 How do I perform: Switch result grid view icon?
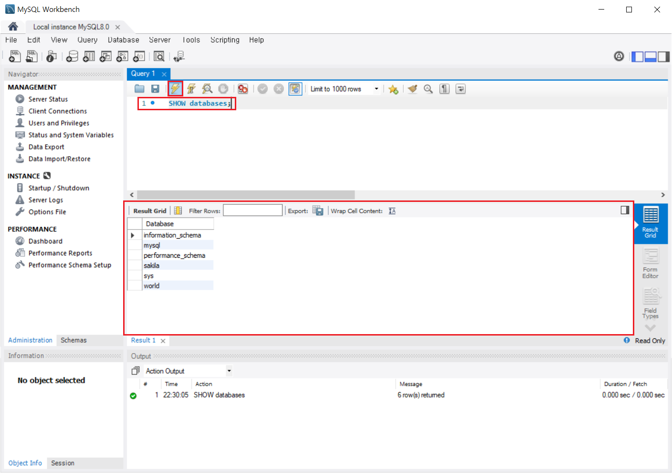178,210
